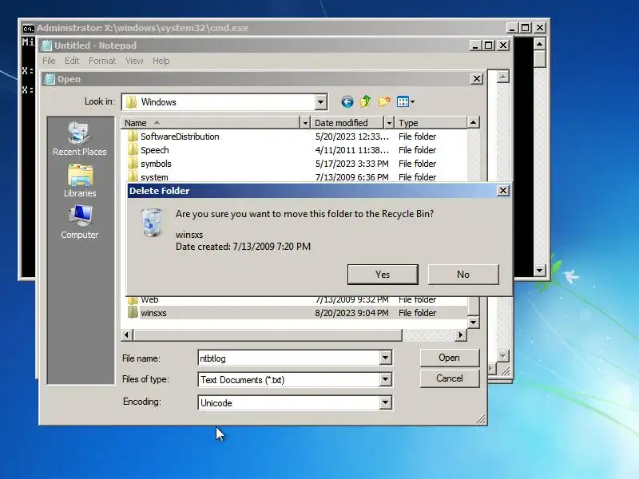Screen dimensions: 639x479
Task: Go back to last folder visited
Action: pyautogui.click(x=347, y=102)
